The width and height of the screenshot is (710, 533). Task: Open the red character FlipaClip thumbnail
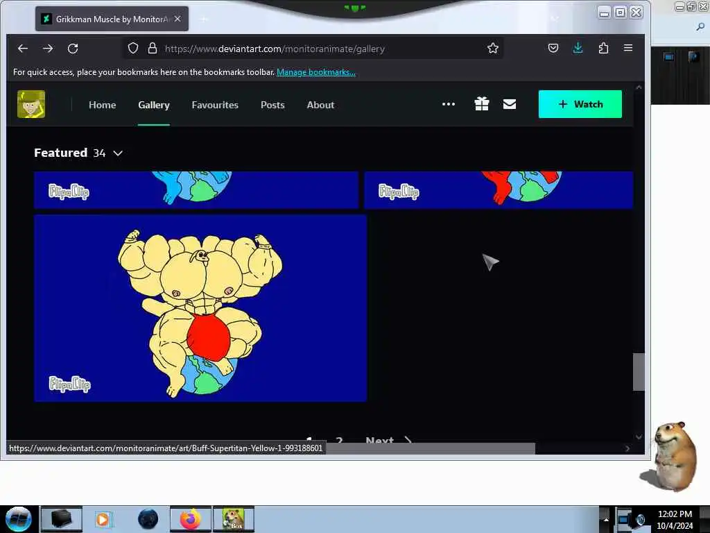[499, 190]
